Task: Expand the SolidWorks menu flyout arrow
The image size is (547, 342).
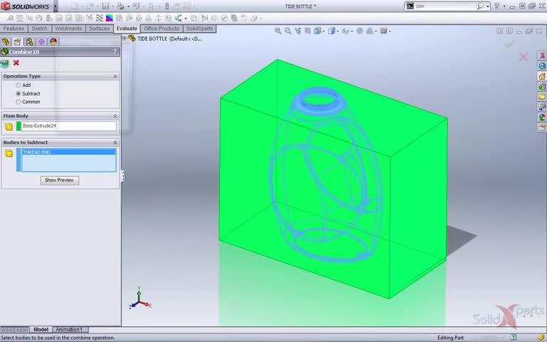Action: point(55,6)
